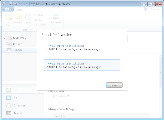The width and height of the screenshot is (164, 120).
Task: Click the Run icon in ribbon
Action: pyautogui.click(x=28, y=17)
